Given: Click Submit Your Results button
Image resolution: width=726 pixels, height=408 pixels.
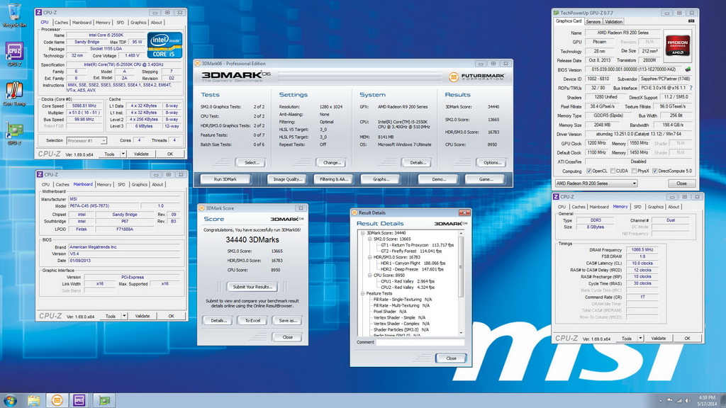Looking at the screenshot, I should click(252, 287).
